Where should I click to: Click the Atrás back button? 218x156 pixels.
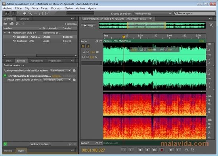pyautogui.click(x=88, y=25)
